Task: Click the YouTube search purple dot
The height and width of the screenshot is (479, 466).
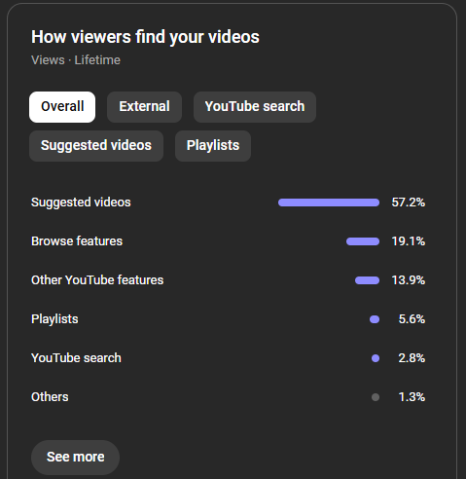Action: 376,358
